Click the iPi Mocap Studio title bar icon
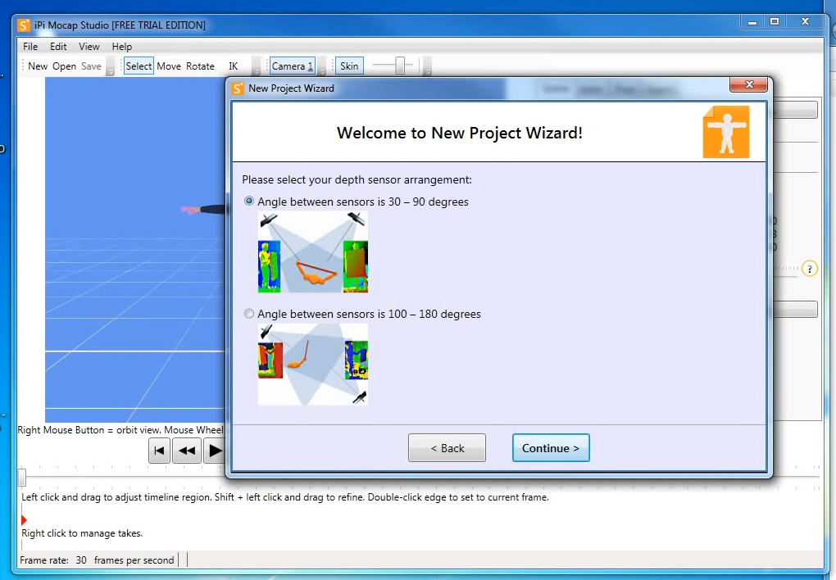 [24, 25]
